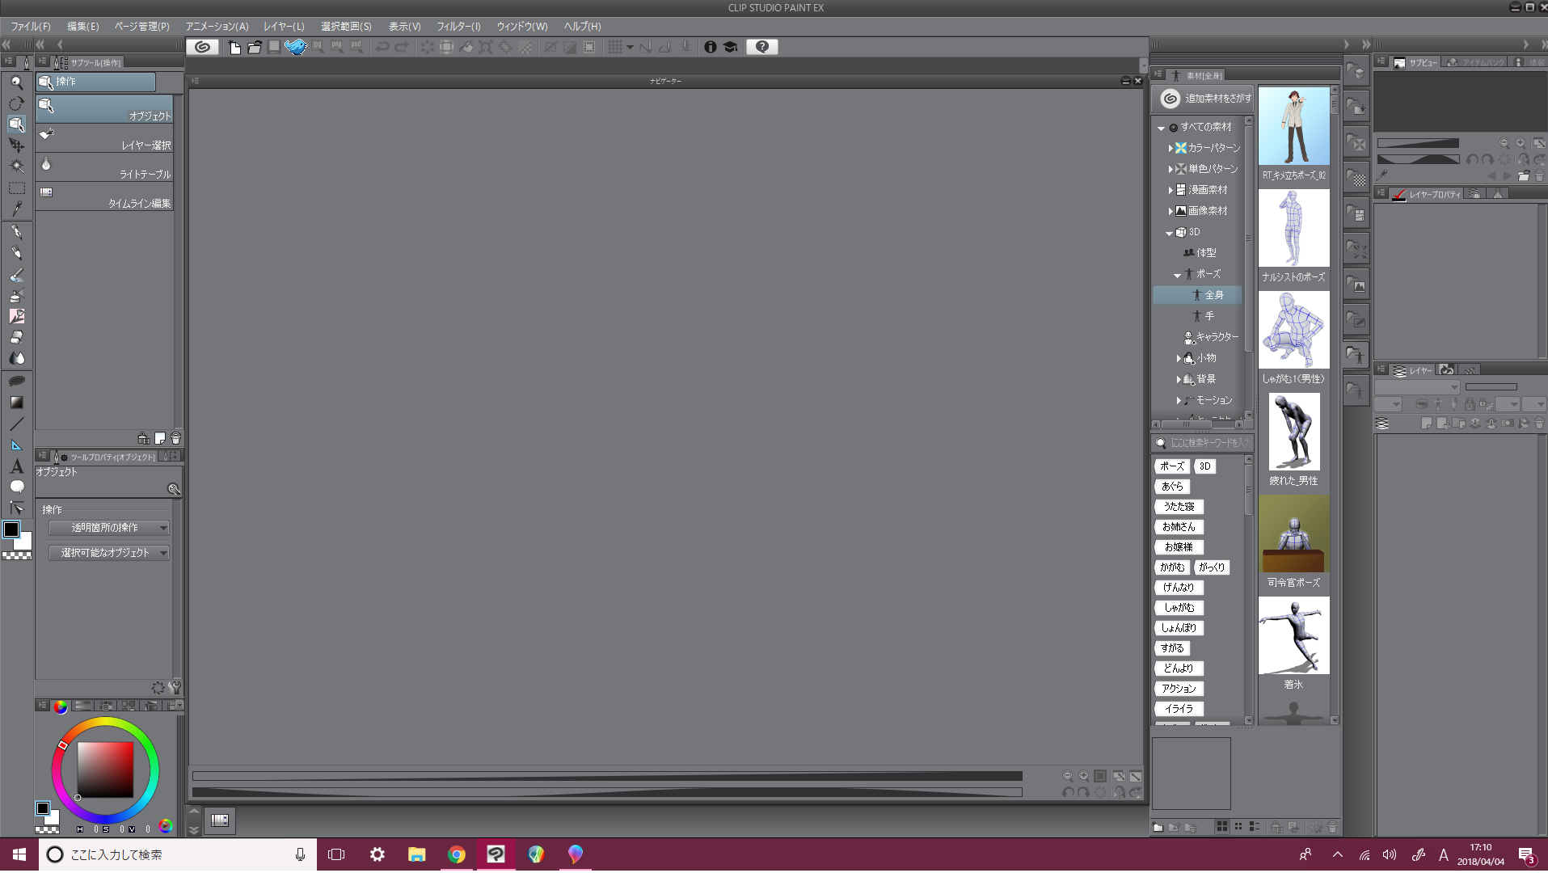
Task: Select the Zoom magnifier tool
Action: [x=16, y=82]
